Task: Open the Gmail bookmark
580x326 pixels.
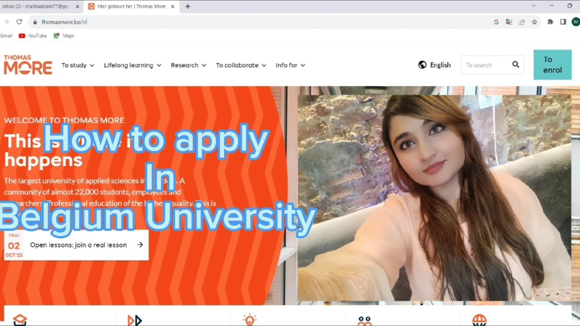Action: pyautogui.click(x=6, y=36)
